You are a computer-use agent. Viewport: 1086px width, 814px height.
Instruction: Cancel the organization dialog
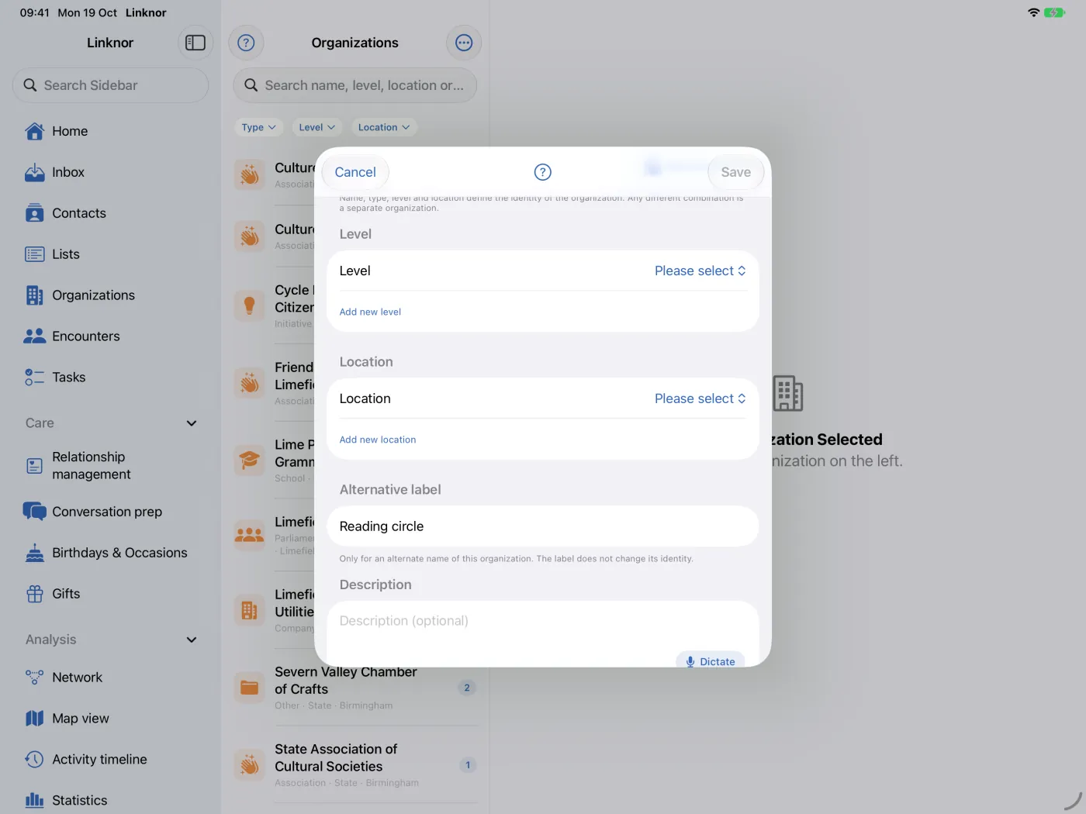[355, 172]
